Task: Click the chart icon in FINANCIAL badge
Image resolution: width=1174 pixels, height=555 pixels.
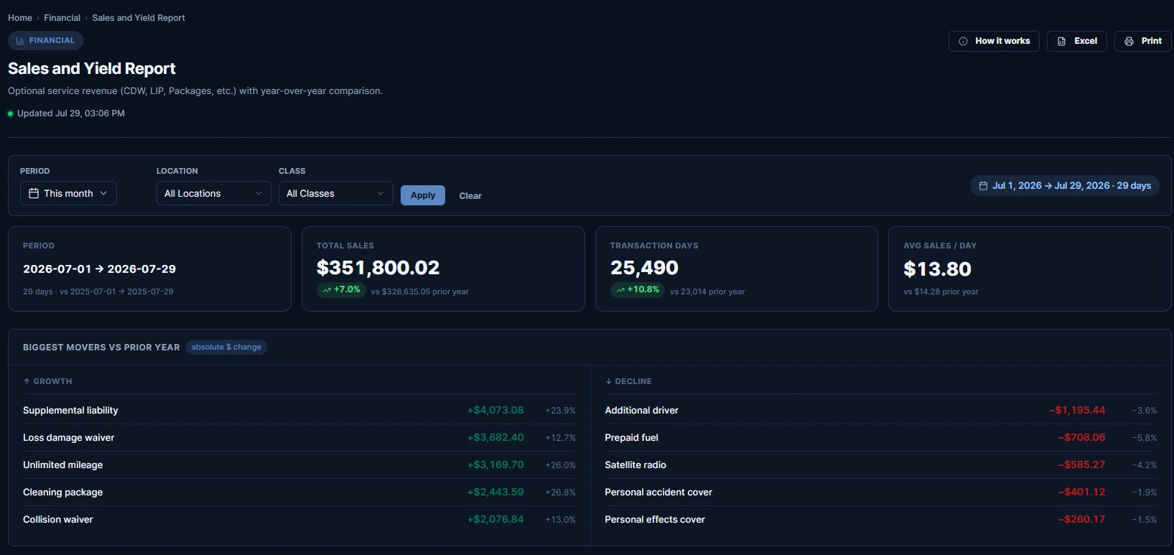Action: tap(20, 41)
